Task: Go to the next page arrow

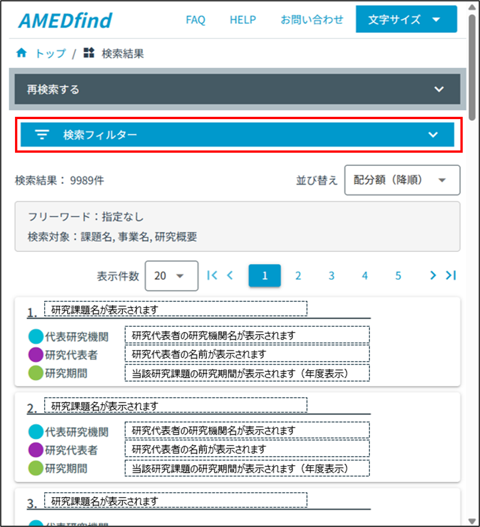Action: coord(433,276)
